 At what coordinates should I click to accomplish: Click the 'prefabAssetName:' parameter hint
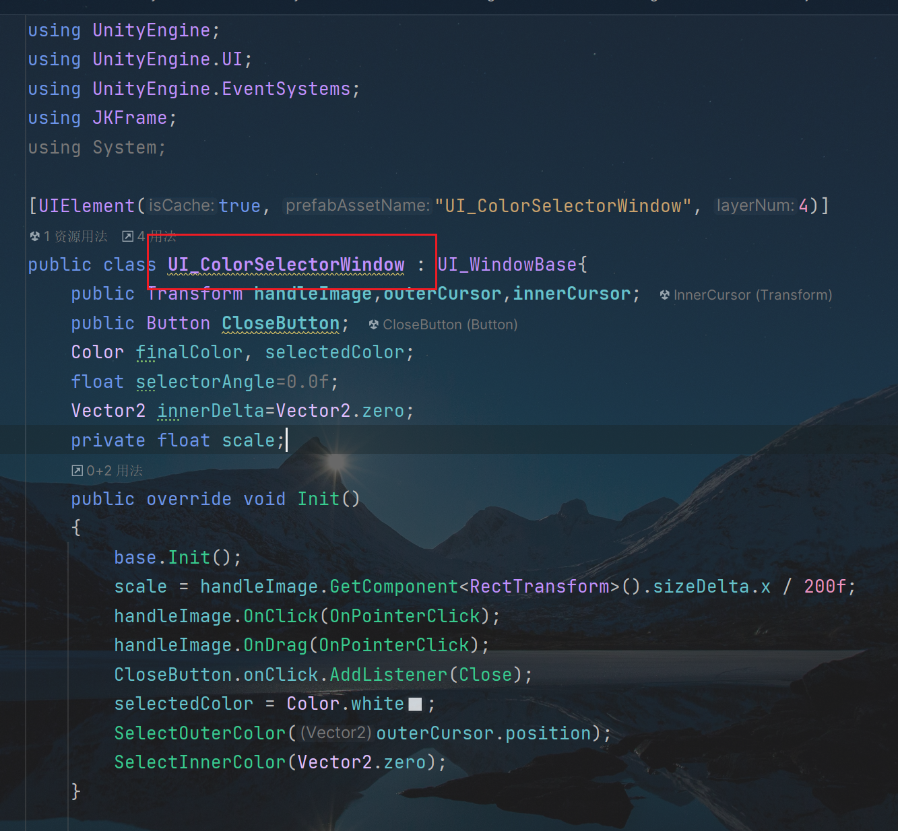[358, 205]
